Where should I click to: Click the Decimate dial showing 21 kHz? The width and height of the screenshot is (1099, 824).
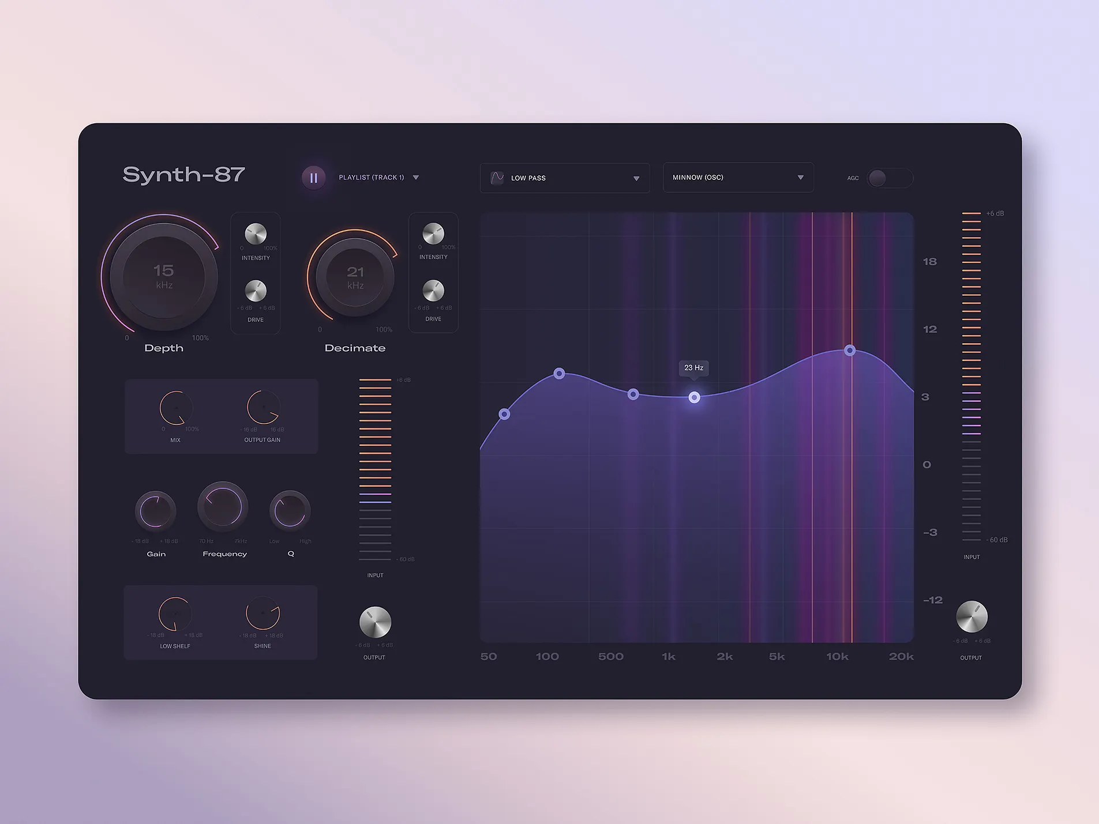pyautogui.click(x=355, y=277)
